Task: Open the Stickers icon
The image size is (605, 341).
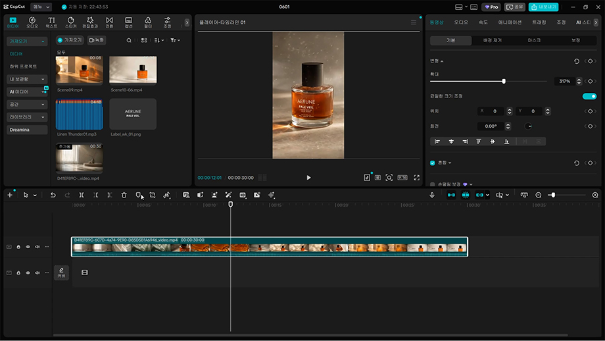Action: (x=70, y=22)
